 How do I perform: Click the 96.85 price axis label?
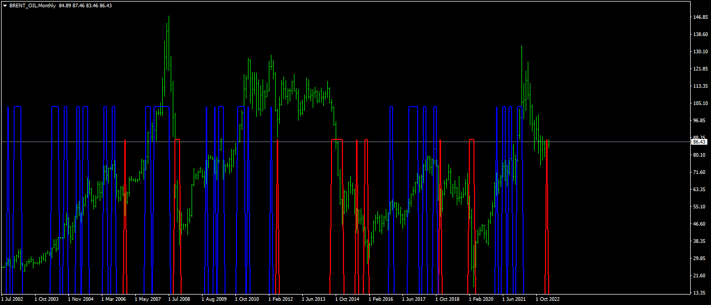click(x=699, y=121)
